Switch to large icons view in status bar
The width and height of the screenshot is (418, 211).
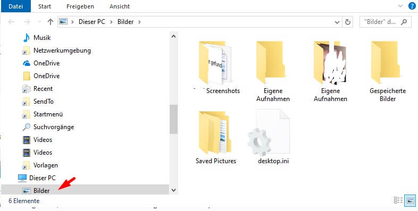(409, 200)
